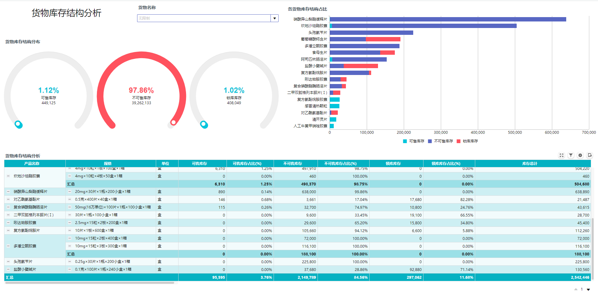The width and height of the screenshot is (598, 294).
Task: Click the 各货物库存结构占比 chart title
Action: point(307,9)
